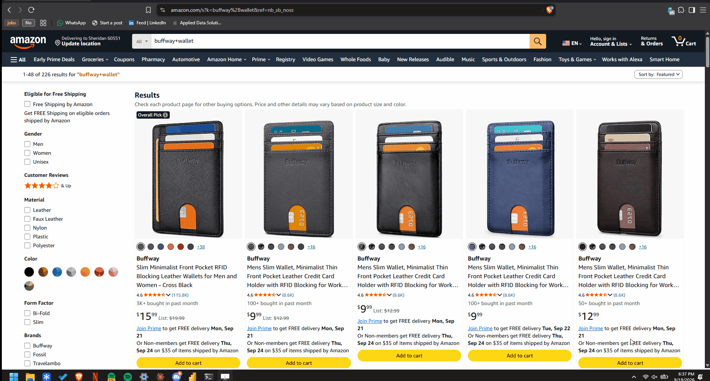Click into the Amazon search input field

[340, 41]
